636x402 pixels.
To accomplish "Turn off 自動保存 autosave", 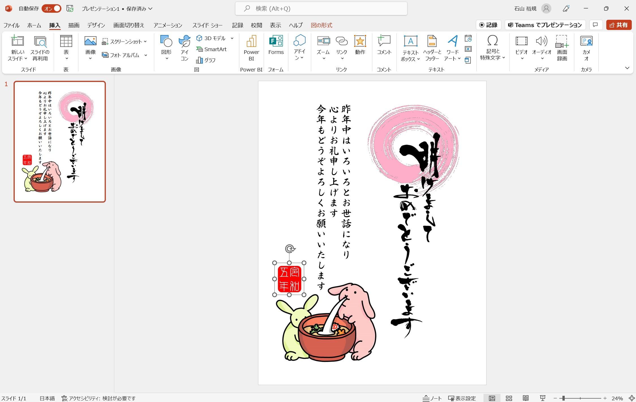I will pyautogui.click(x=51, y=8).
